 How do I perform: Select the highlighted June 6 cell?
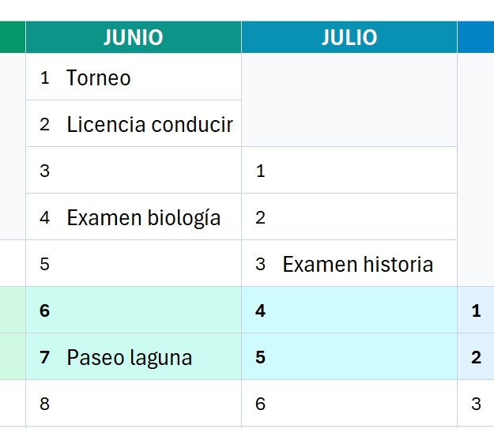[x=133, y=310]
